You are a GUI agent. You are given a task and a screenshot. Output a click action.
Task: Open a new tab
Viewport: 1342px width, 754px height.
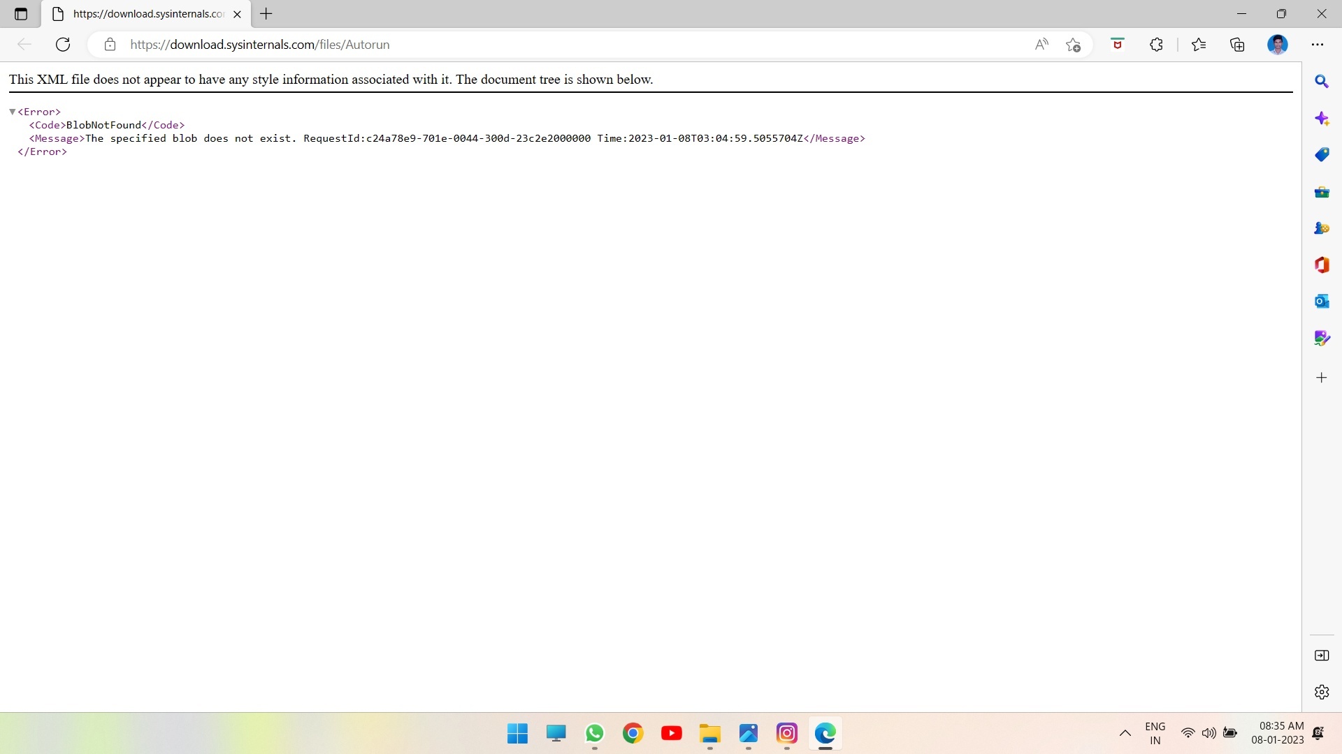click(x=266, y=14)
